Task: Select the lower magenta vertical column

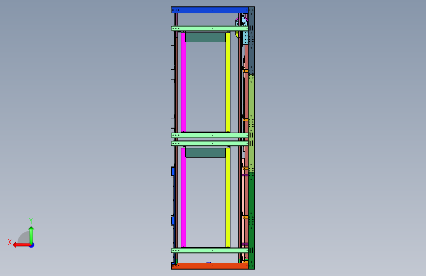Action: pyautogui.click(x=183, y=197)
